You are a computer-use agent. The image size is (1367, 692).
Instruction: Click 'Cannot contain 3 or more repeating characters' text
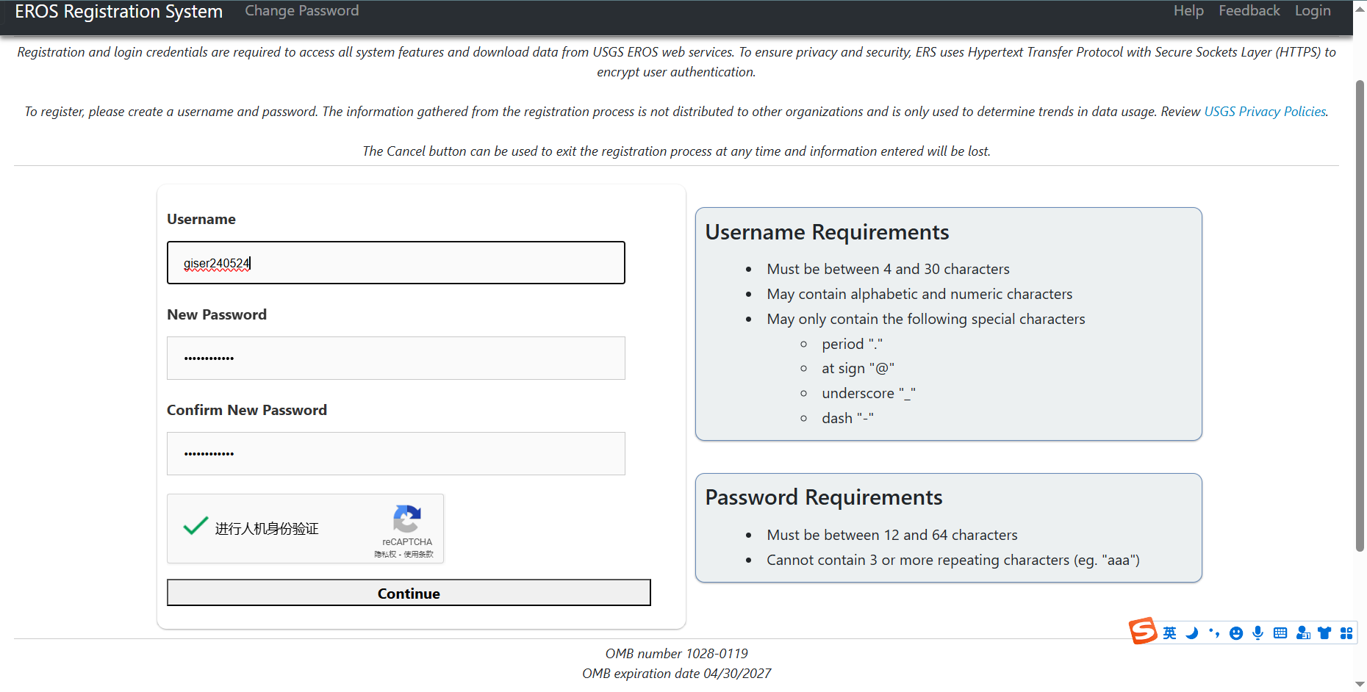click(953, 560)
